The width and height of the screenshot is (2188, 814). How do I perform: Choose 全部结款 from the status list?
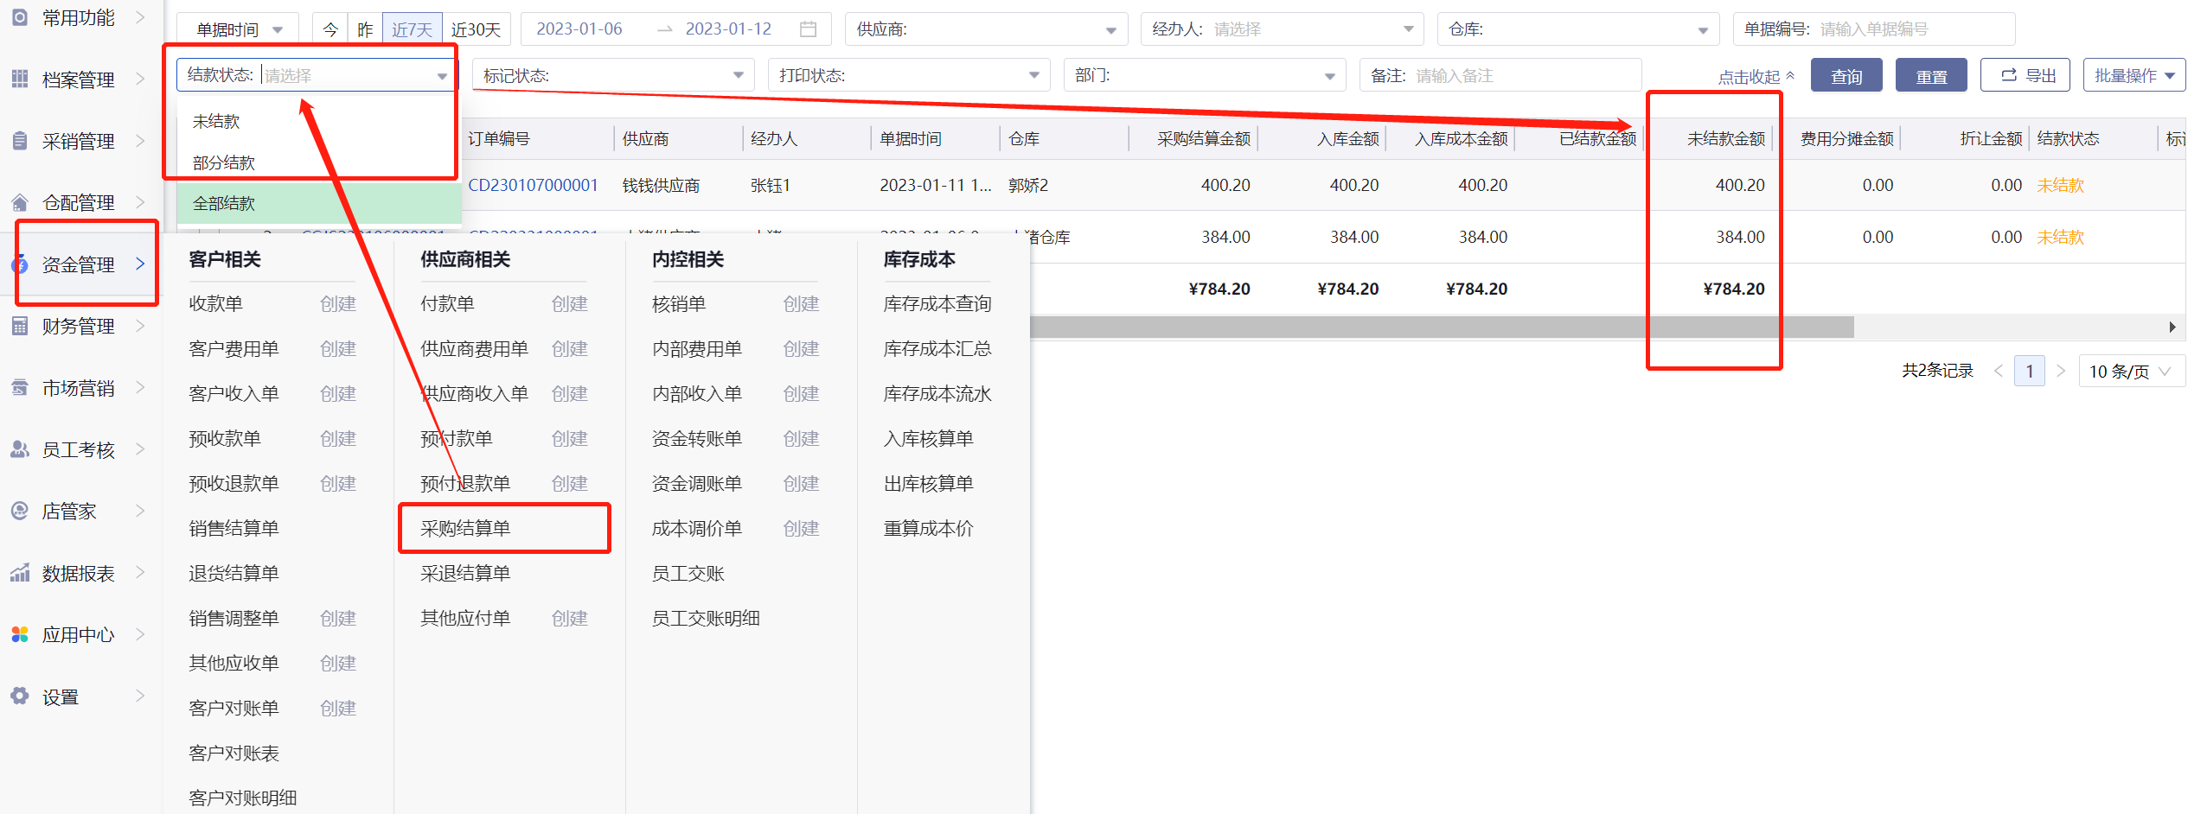point(224,204)
